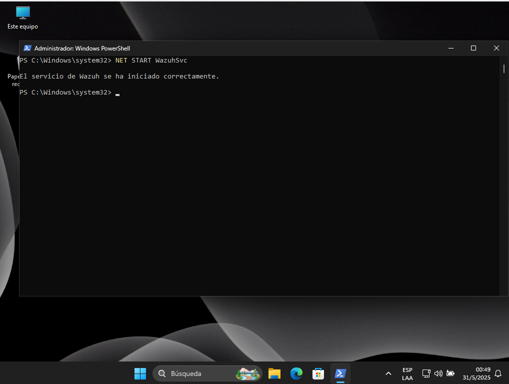509x384 pixels.
Task: Launch Microsoft Edge from the taskbar
Action: 296,373
